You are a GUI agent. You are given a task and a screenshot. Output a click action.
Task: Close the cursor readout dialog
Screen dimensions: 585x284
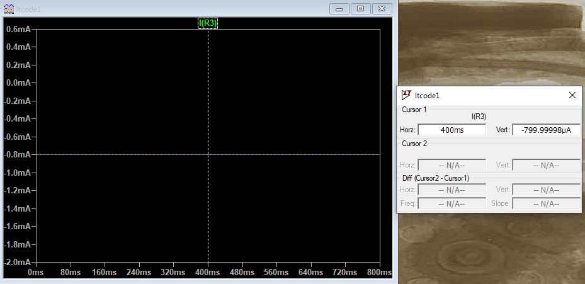tap(572, 95)
